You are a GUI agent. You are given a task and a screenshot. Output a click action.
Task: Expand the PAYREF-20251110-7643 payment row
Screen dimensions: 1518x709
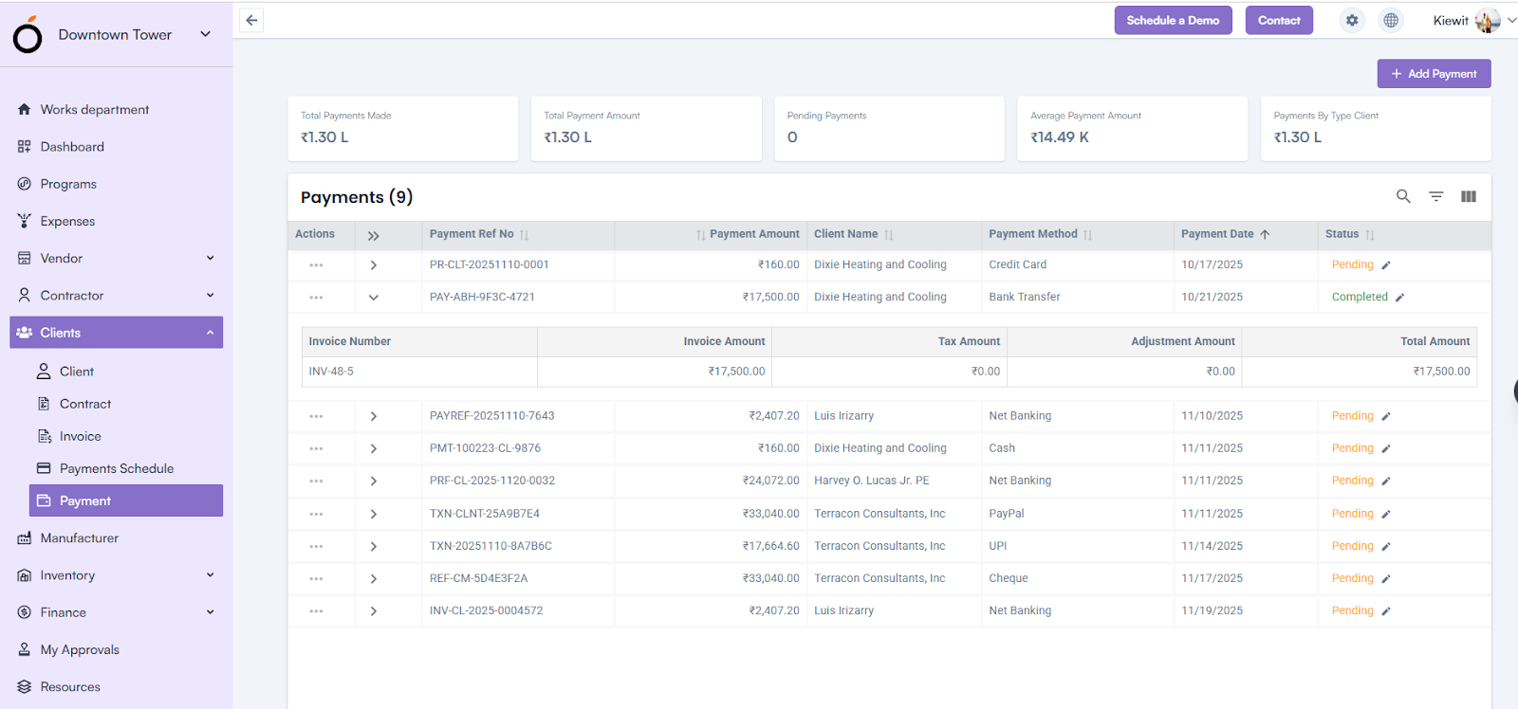(x=374, y=416)
